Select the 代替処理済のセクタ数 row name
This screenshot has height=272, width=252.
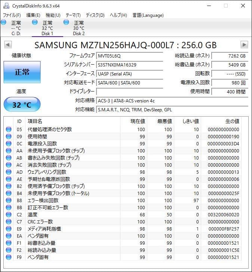[50, 129]
